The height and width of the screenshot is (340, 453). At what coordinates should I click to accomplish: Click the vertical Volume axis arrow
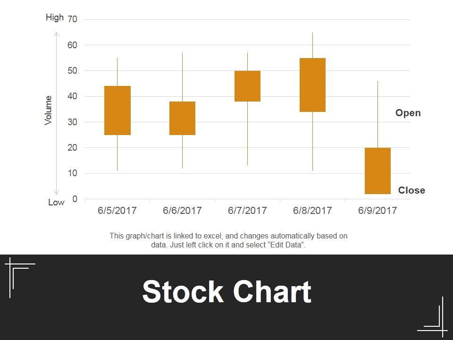tap(57, 113)
